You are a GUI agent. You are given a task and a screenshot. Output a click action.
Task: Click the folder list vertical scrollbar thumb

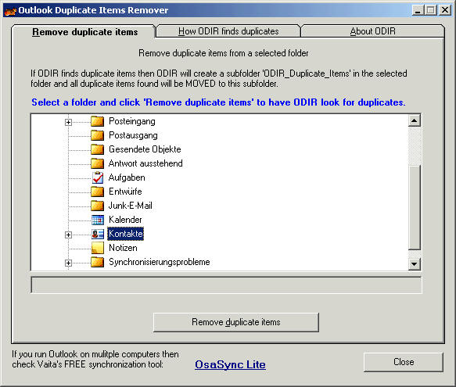coord(415,208)
